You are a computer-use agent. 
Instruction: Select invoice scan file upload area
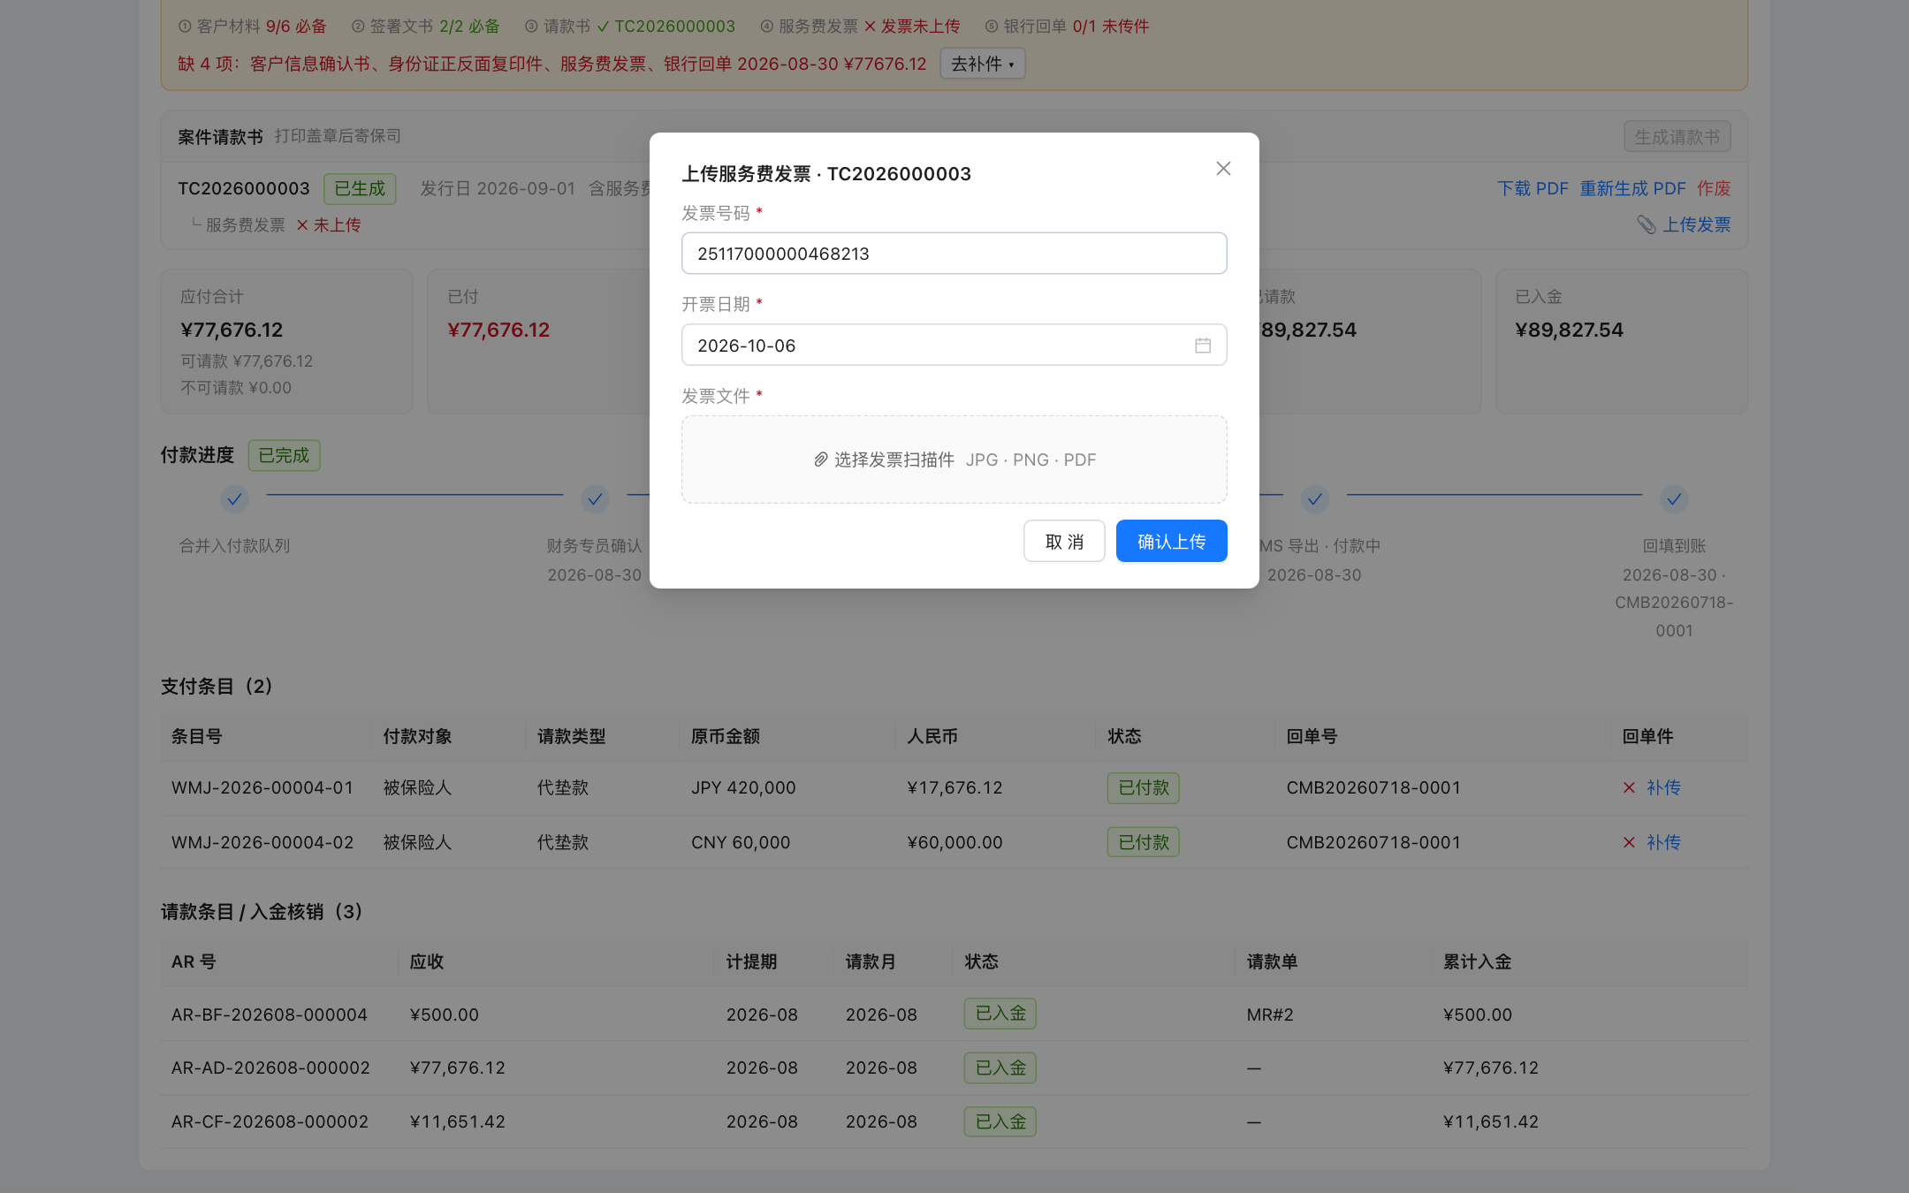pyautogui.click(x=954, y=460)
